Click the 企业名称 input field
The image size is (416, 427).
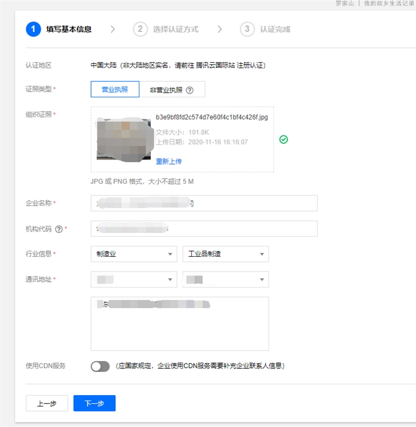(x=204, y=203)
